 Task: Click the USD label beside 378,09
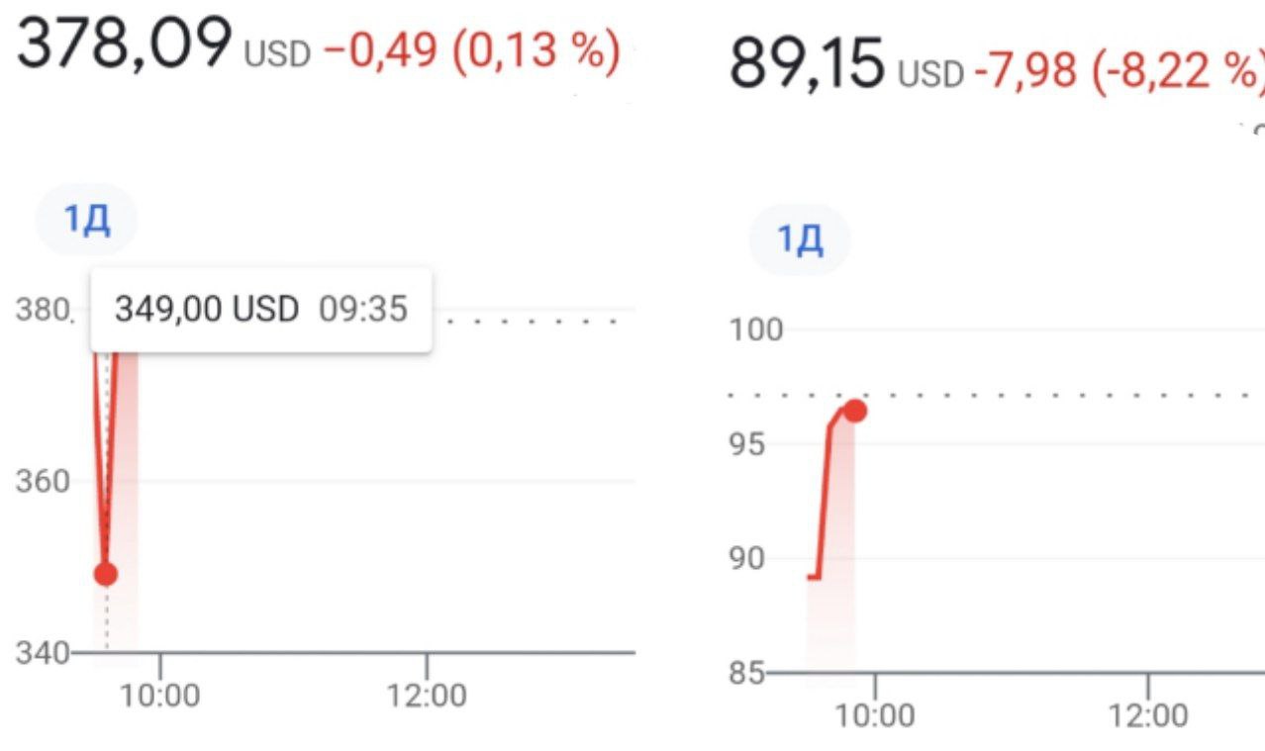click(x=277, y=55)
